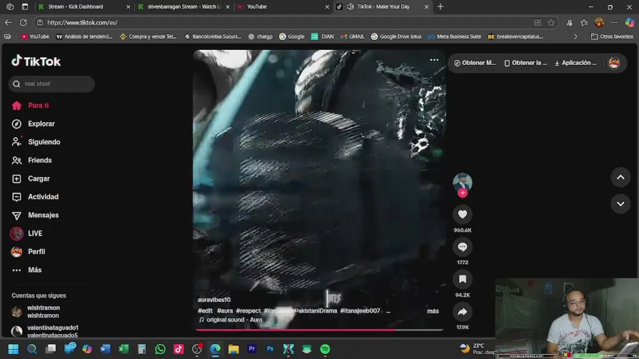
Task: Open Word from the taskbar
Action: pyautogui.click(x=105, y=349)
